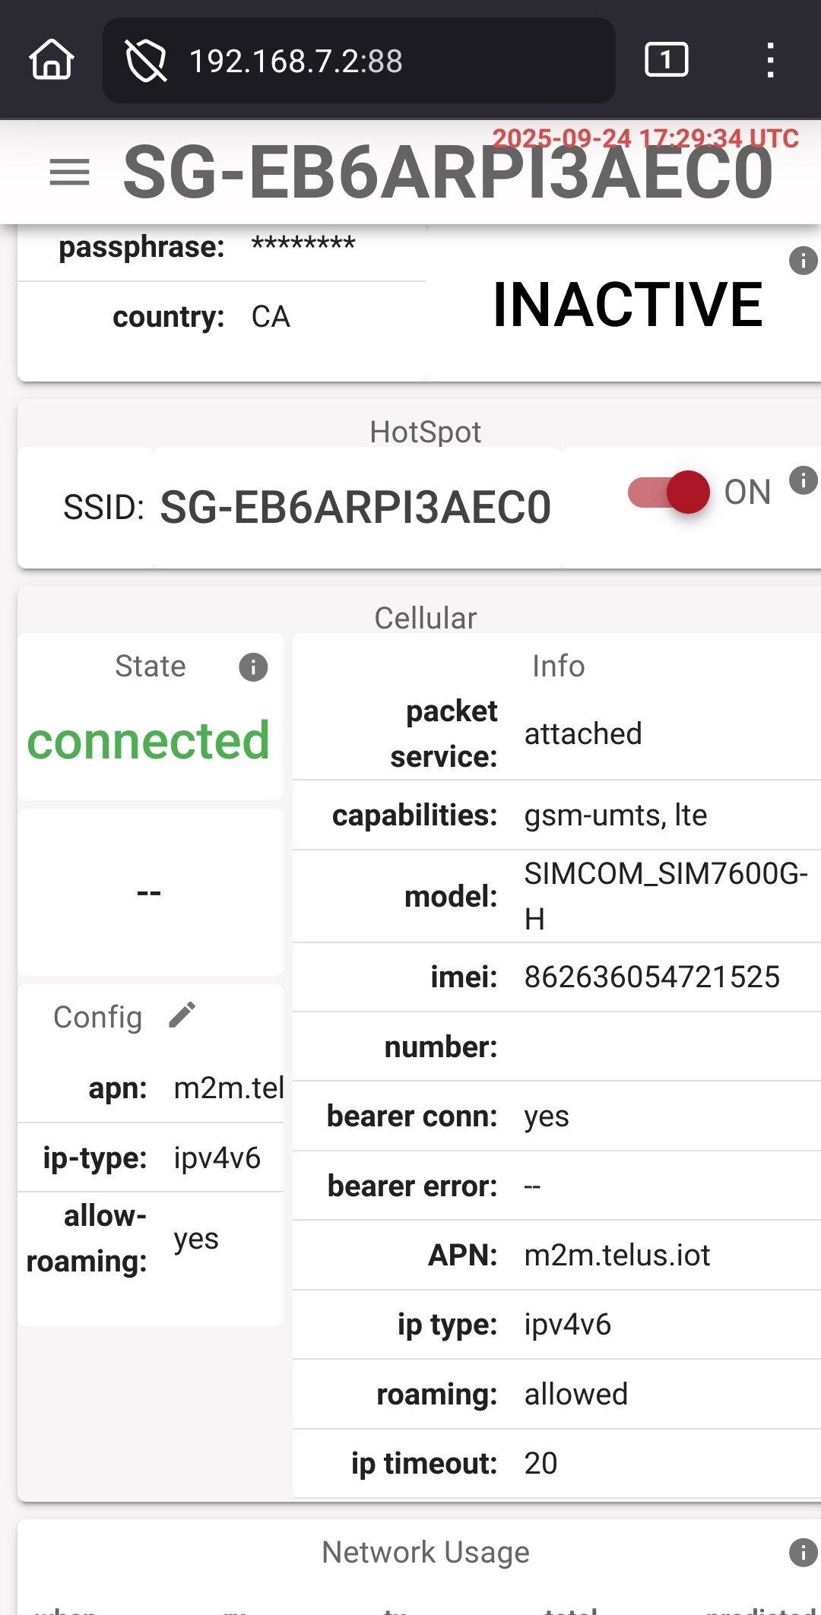Tap the URL address bar
The height and width of the screenshot is (1615, 821).
[x=357, y=61]
